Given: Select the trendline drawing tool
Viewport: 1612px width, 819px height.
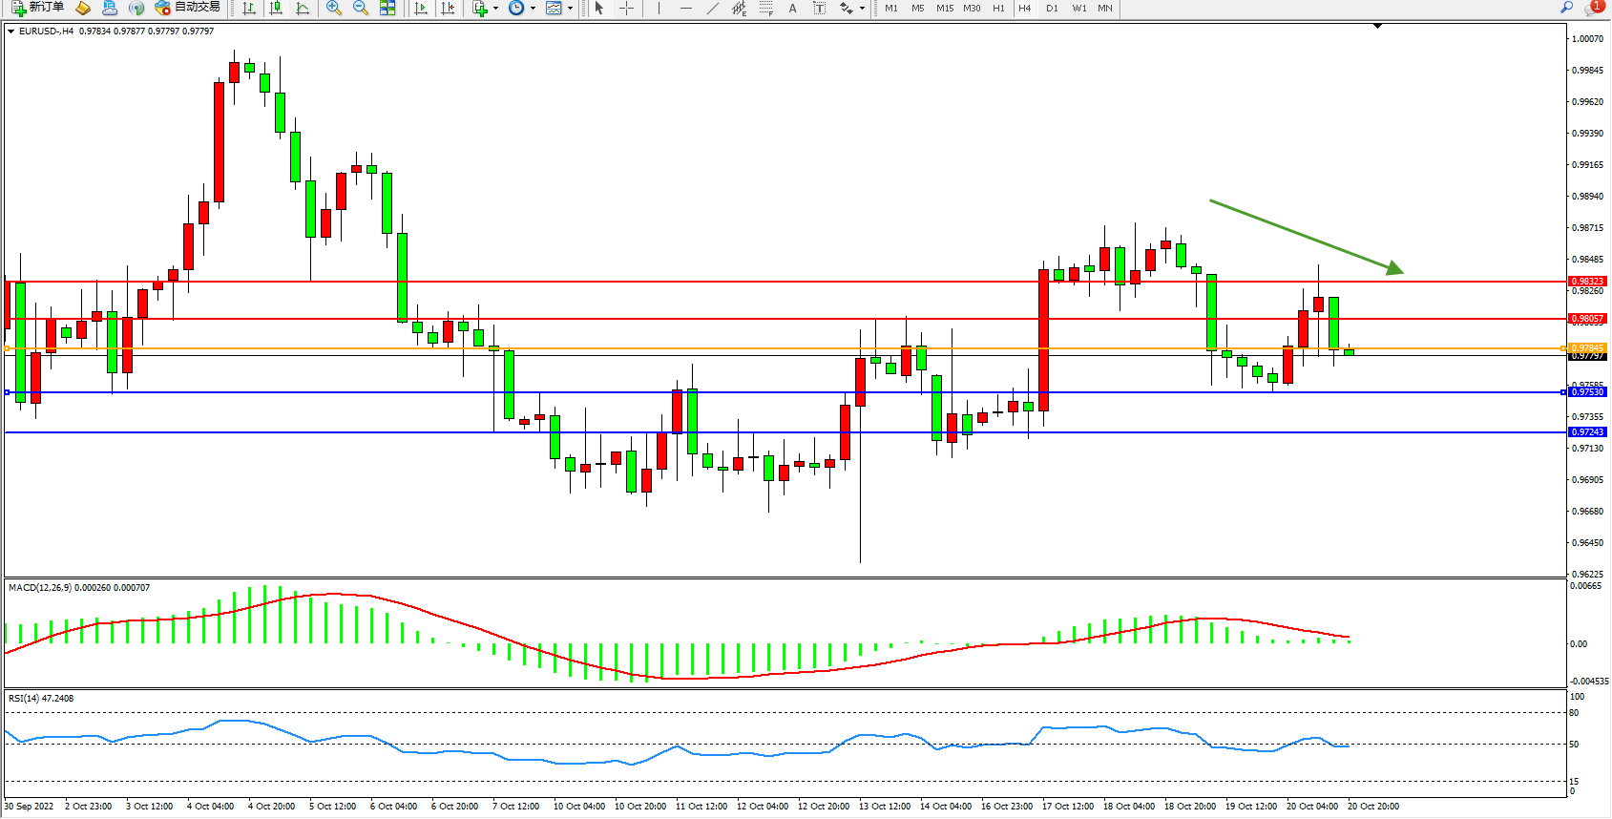Looking at the screenshot, I should tap(712, 8).
